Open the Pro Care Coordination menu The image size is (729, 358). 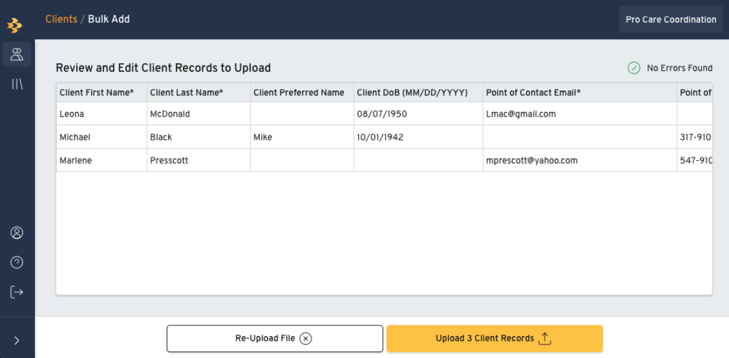pos(671,19)
